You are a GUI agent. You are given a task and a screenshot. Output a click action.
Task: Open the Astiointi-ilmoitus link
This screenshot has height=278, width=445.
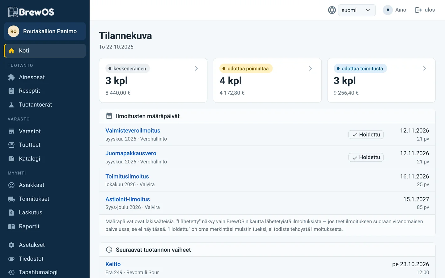128,199
